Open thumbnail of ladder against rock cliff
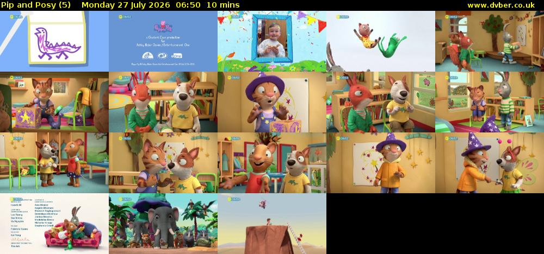The width and height of the screenshot is (544, 254). 272,224
